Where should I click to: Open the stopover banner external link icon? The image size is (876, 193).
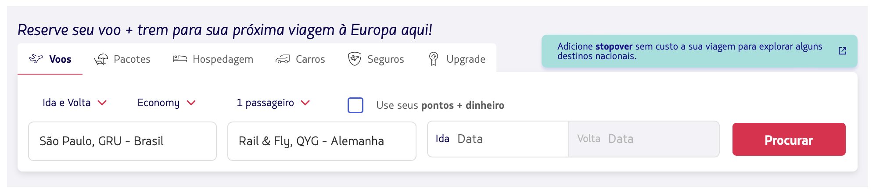[842, 51]
